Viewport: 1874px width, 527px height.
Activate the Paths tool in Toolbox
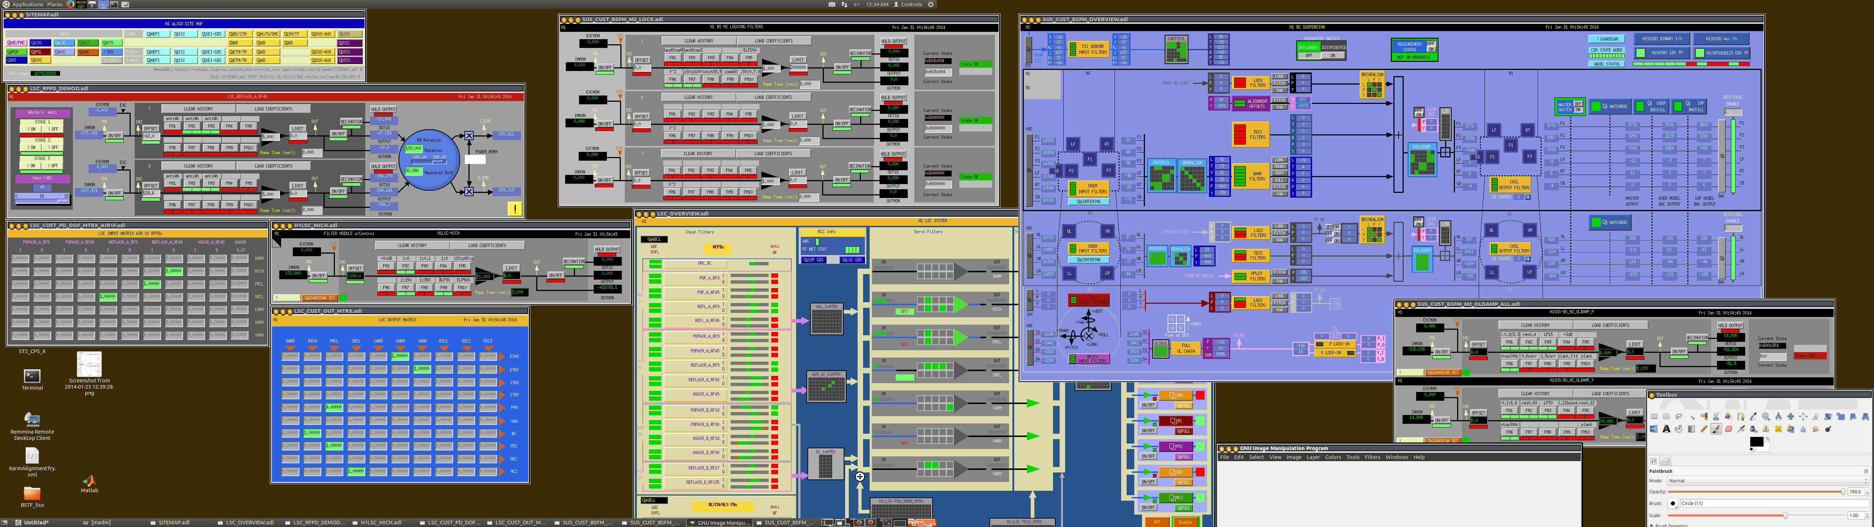coord(1741,416)
